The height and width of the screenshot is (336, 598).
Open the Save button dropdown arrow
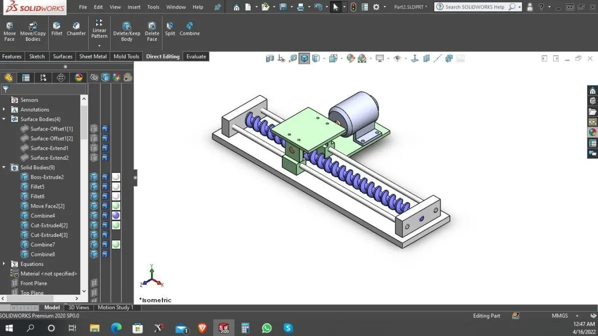tap(291, 7)
